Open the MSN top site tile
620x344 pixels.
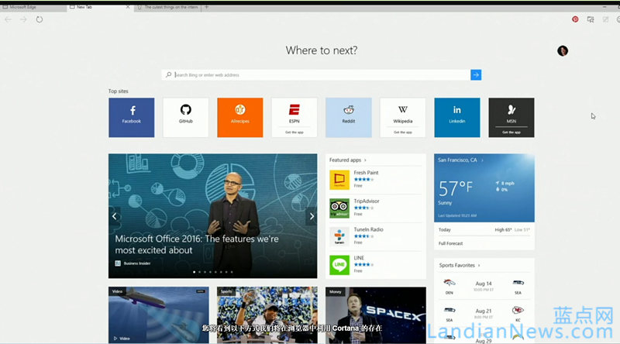coord(511,118)
